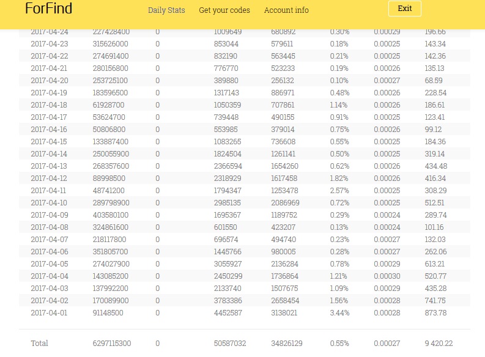Screen dimensions: 485x357
Task: Open Account info section
Action: click(x=286, y=10)
